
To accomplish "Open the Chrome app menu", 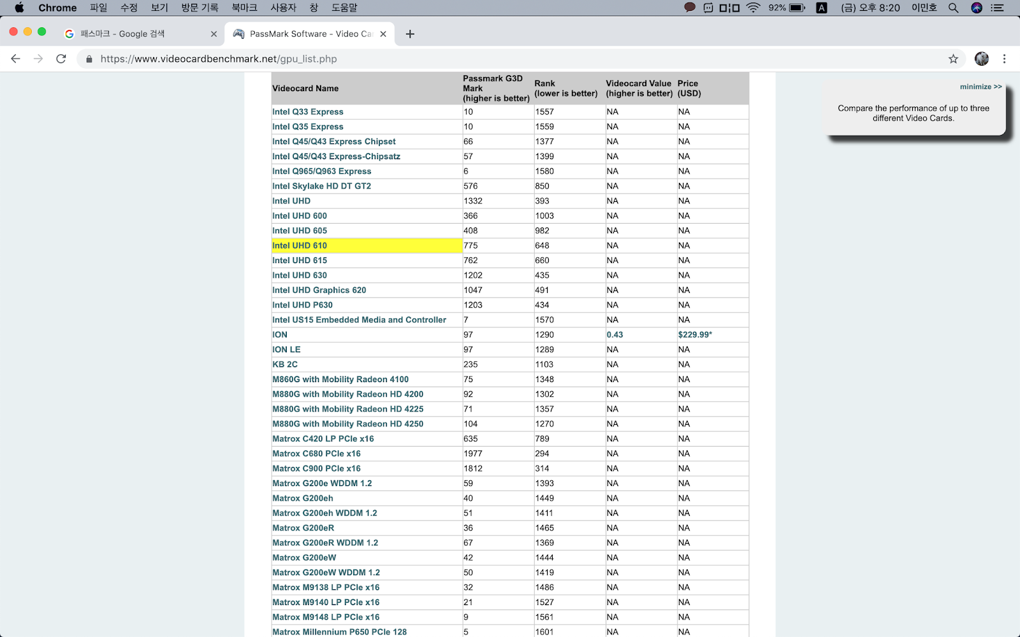I will point(57,8).
